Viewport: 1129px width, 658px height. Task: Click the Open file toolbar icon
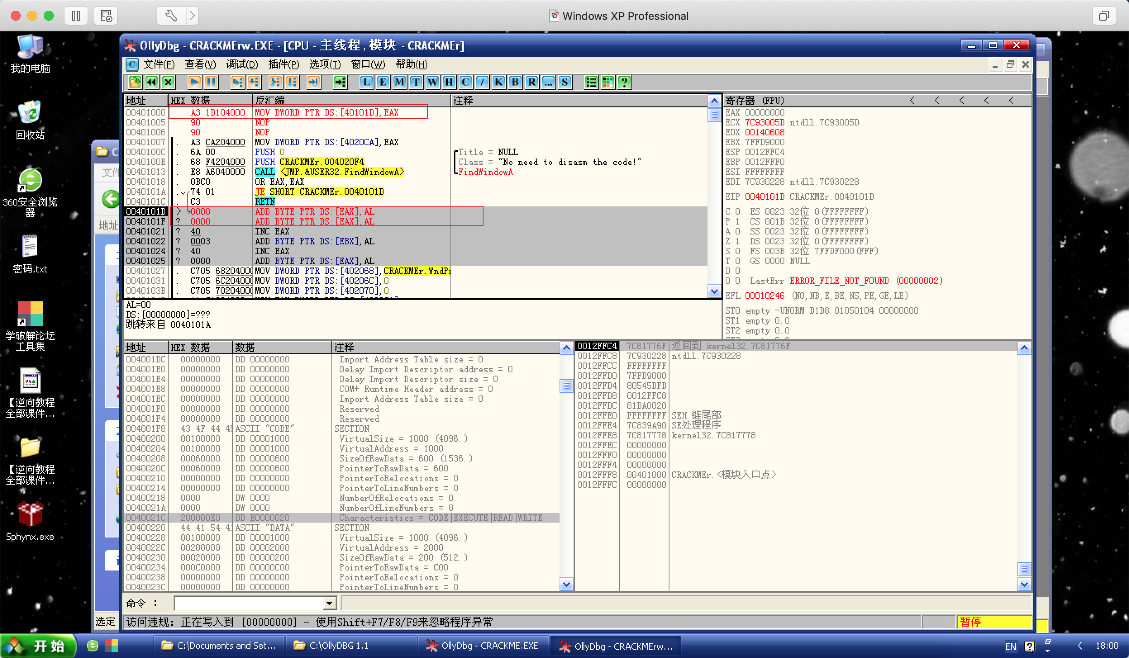(x=135, y=82)
